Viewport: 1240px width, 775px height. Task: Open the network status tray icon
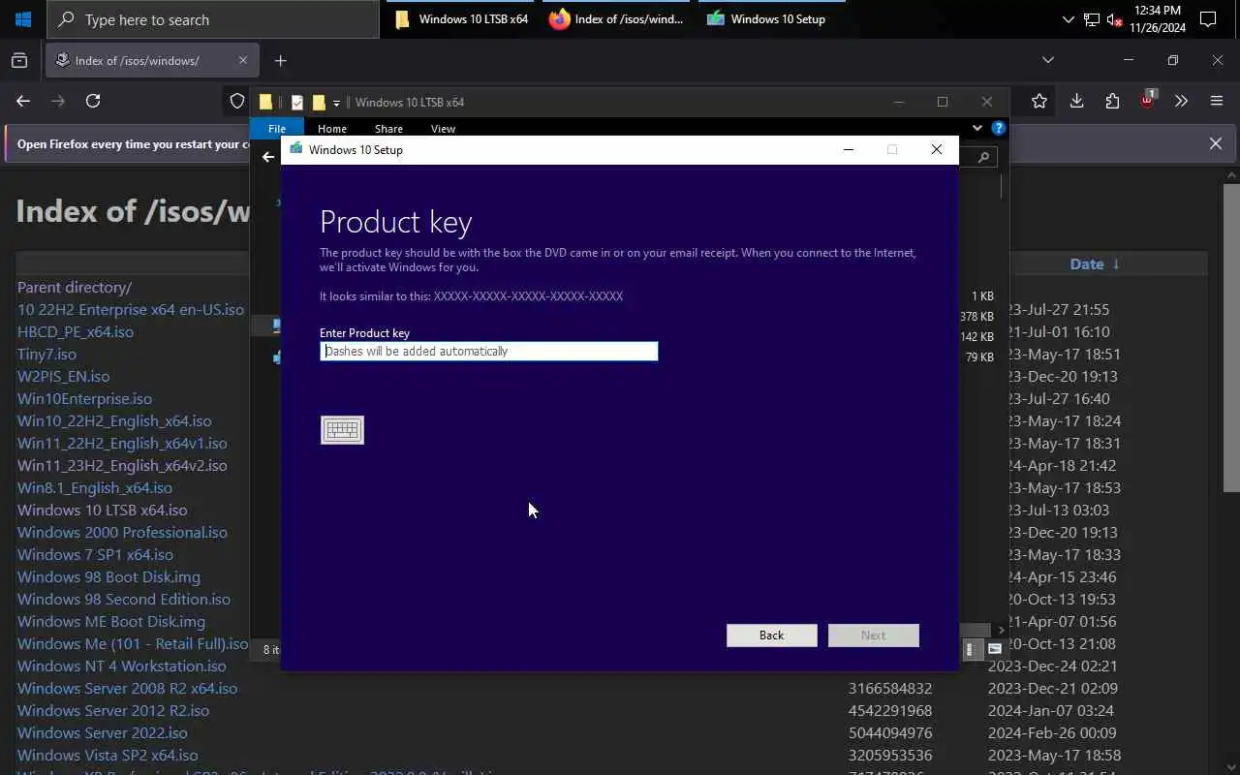[x=1092, y=19]
